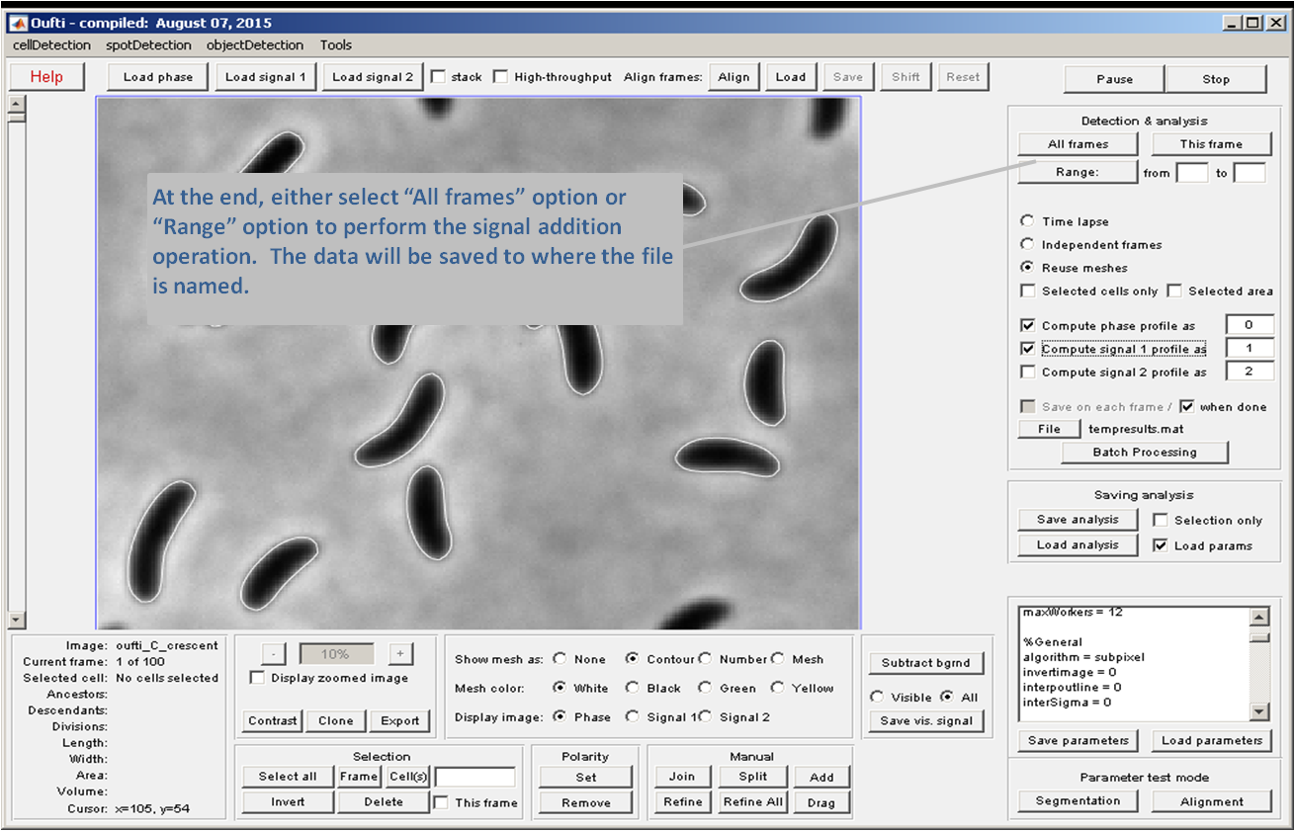This screenshot has width=1295, height=831.
Task: Click the File button
Action: click(x=1049, y=429)
